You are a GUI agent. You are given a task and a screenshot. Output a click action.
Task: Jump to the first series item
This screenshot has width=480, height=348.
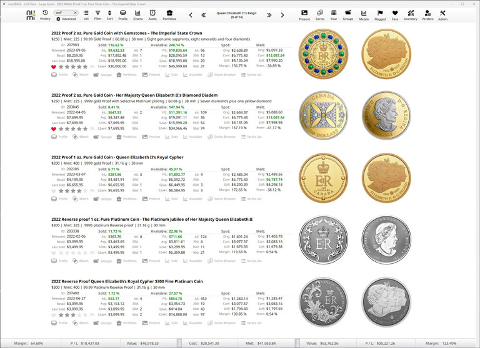pyautogui.click(x=204, y=15)
